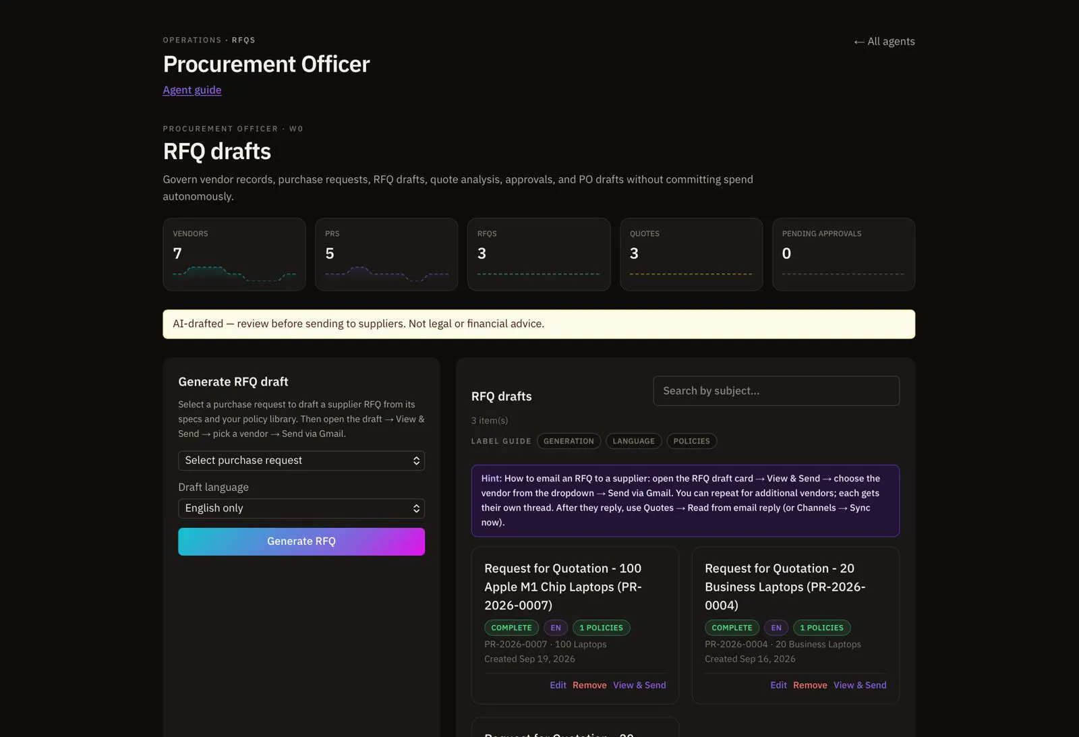The height and width of the screenshot is (737, 1079).
Task: Open the Quotes stat card
Action: point(691,254)
